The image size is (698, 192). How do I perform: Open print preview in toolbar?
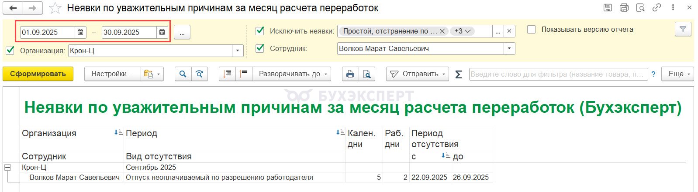coord(367,74)
